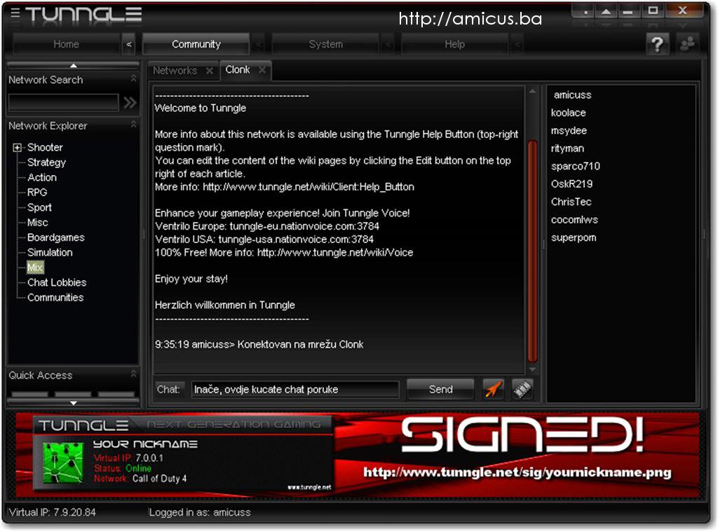Viewport: 718px width, 531px height.
Task: Open the tunngle.net wiki Voice link
Action: click(335, 252)
